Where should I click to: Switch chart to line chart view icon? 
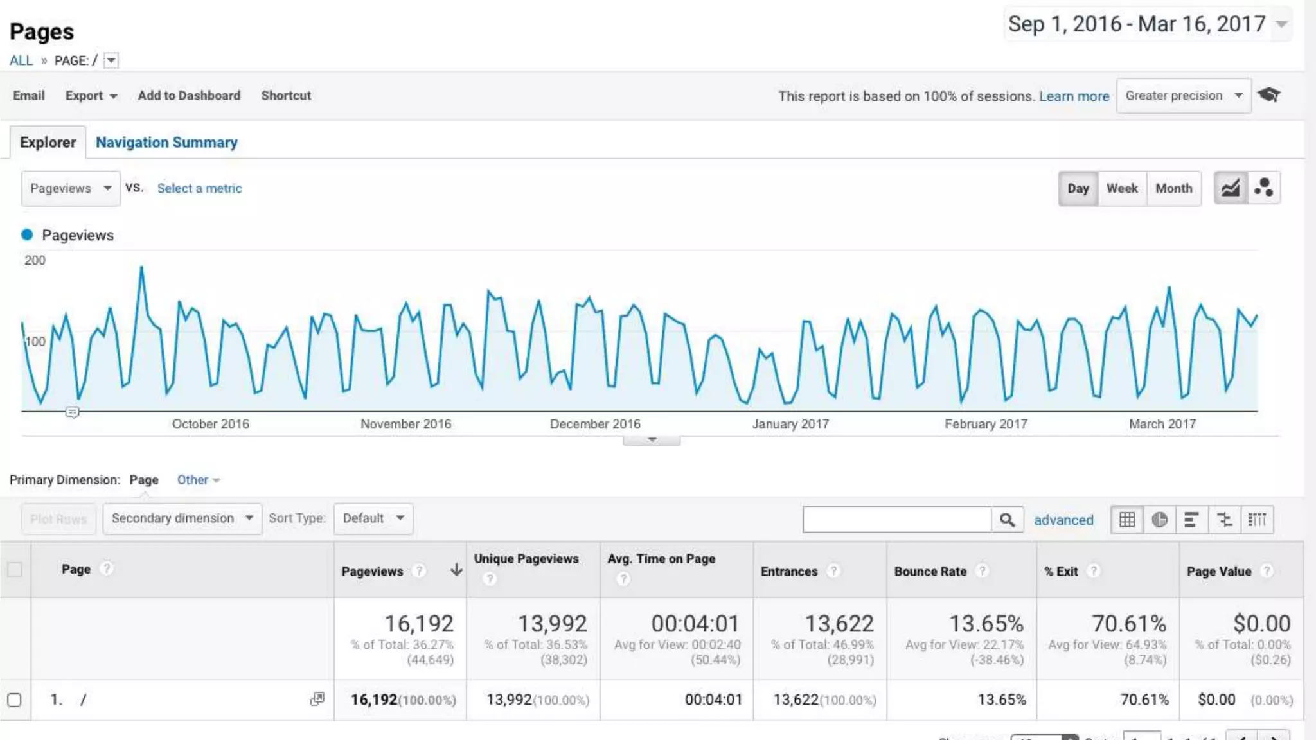coord(1230,188)
